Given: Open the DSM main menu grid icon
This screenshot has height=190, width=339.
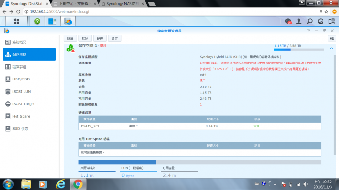Looking at the screenshot, I should 16,21.
